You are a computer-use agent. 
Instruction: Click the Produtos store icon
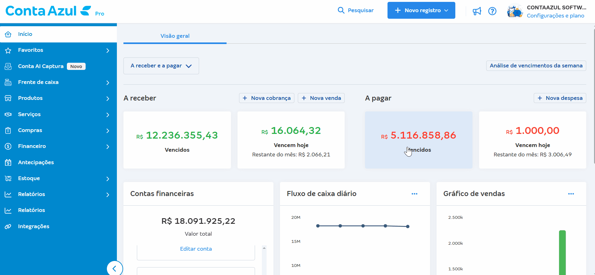[x=8, y=98]
